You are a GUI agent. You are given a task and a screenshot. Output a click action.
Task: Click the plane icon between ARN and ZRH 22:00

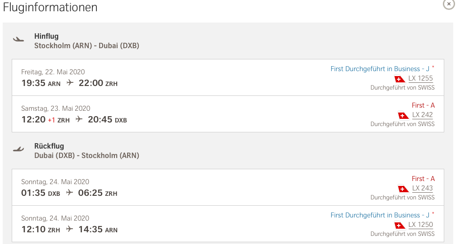pos(69,83)
